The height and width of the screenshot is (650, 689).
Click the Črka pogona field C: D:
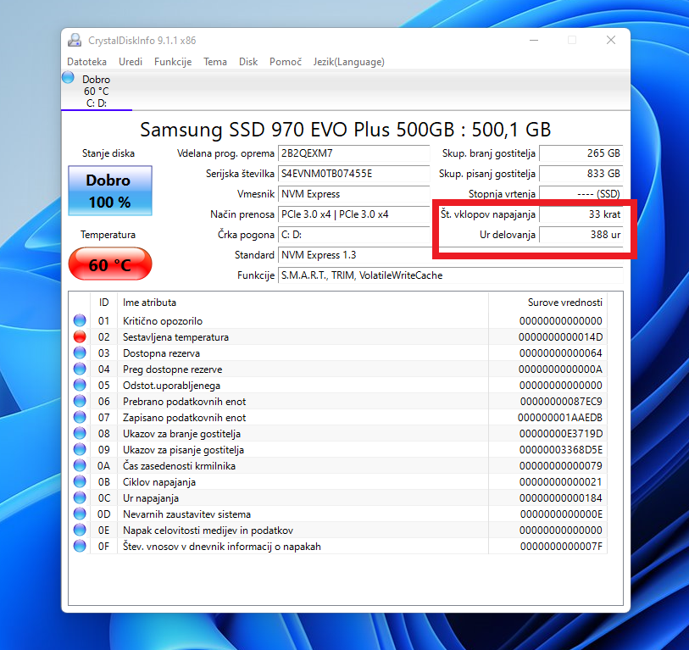click(x=353, y=235)
